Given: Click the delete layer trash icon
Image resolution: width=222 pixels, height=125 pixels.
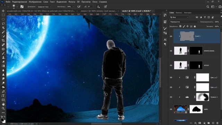Looking at the screenshot, I should [217, 123].
